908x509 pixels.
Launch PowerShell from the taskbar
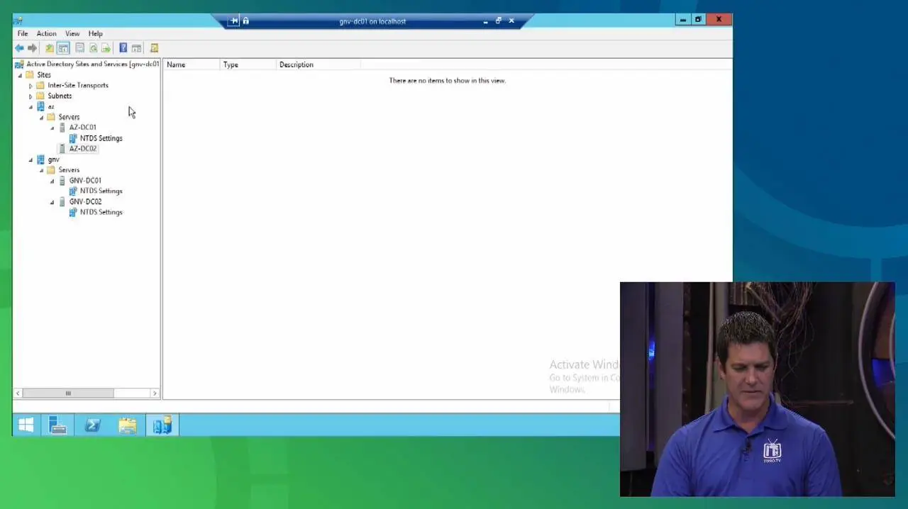tap(93, 425)
